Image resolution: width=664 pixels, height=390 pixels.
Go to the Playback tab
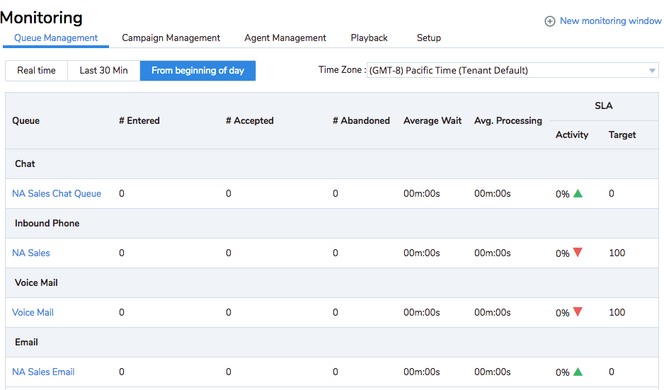pos(369,38)
